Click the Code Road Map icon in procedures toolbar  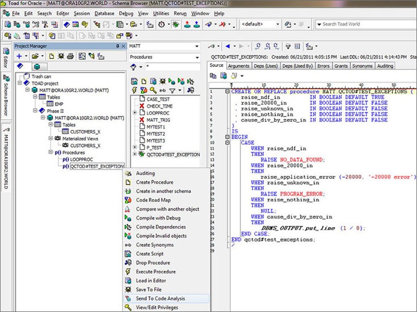point(143,90)
